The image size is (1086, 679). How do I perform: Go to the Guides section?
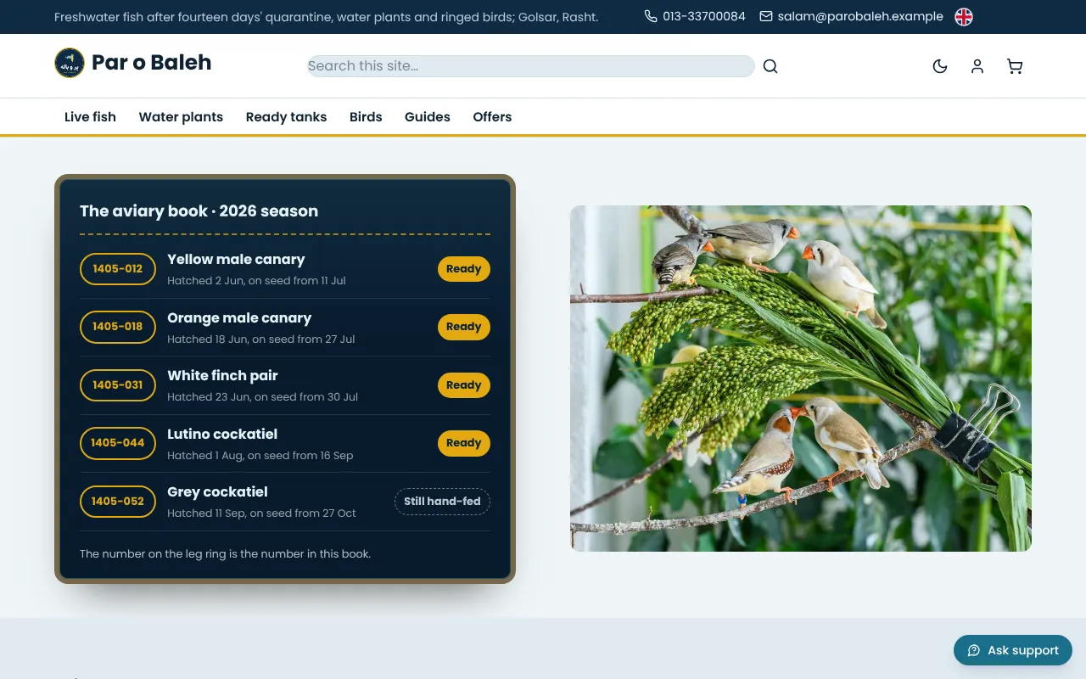tap(428, 117)
